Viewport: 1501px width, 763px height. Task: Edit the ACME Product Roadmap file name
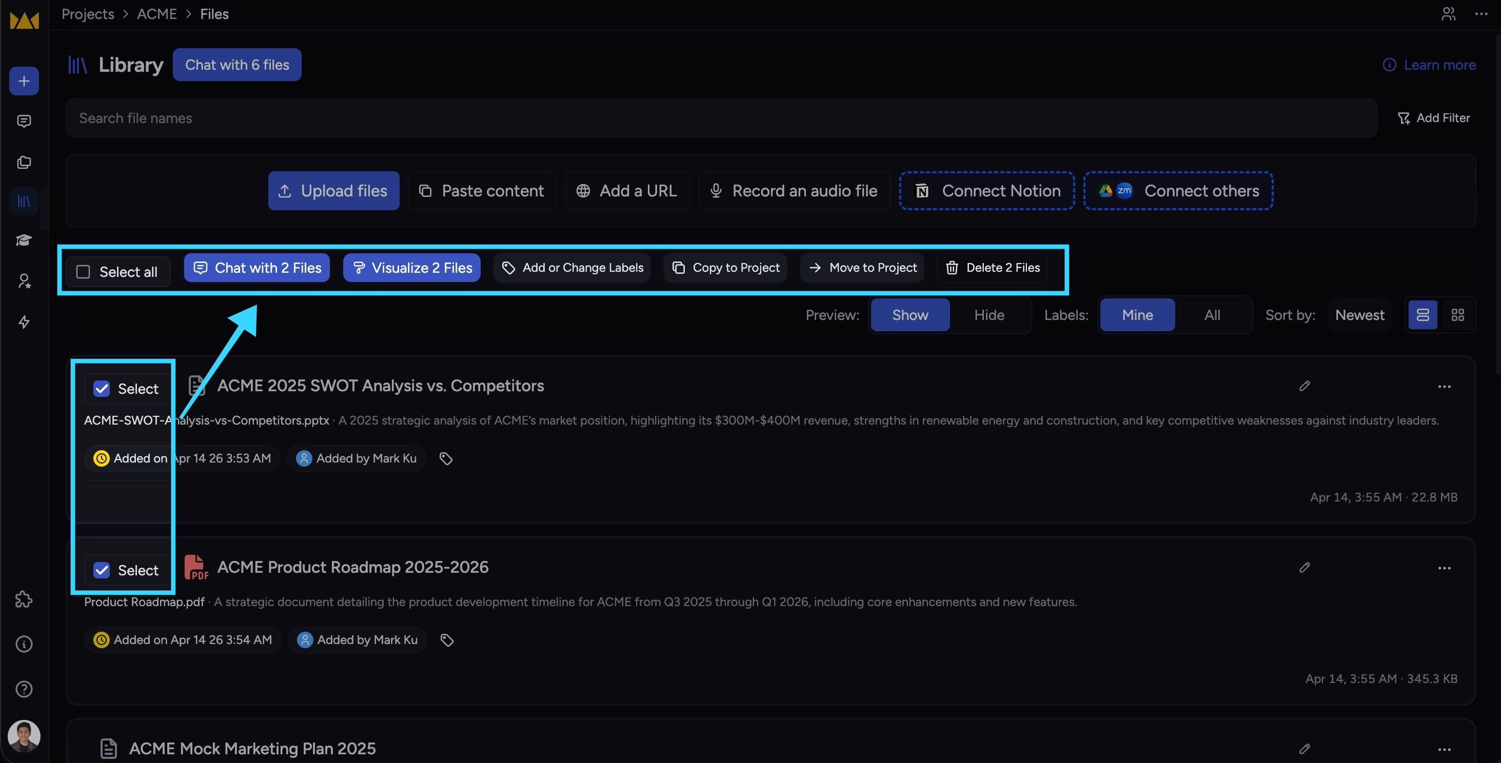(1305, 567)
